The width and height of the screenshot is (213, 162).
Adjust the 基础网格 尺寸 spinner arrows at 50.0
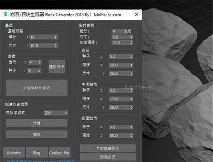[56, 45]
